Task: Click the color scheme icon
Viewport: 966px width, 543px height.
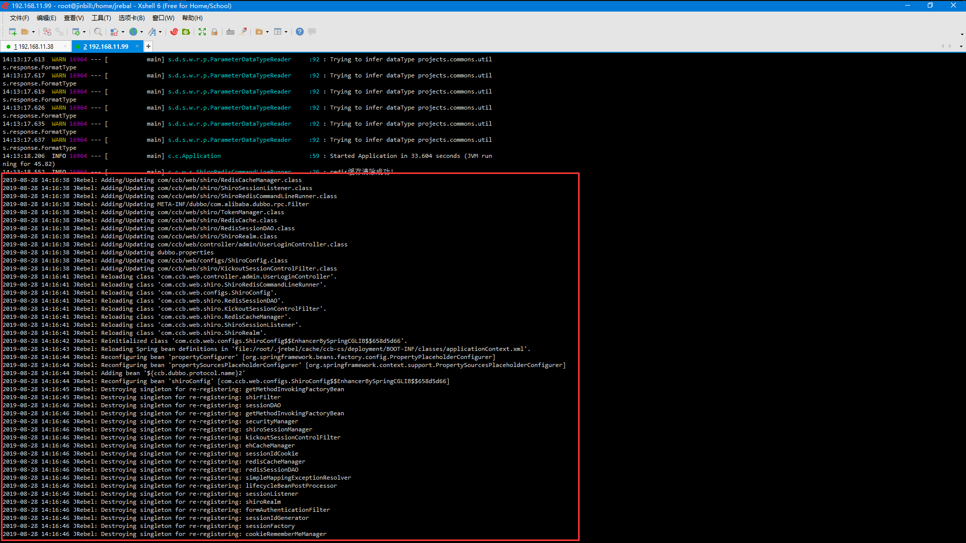Action: pyautogui.click(x=115, y=32)
